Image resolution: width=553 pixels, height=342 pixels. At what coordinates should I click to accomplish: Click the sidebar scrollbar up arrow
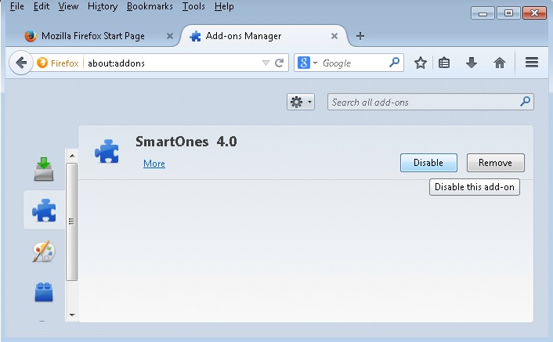(x=72, y=156)
